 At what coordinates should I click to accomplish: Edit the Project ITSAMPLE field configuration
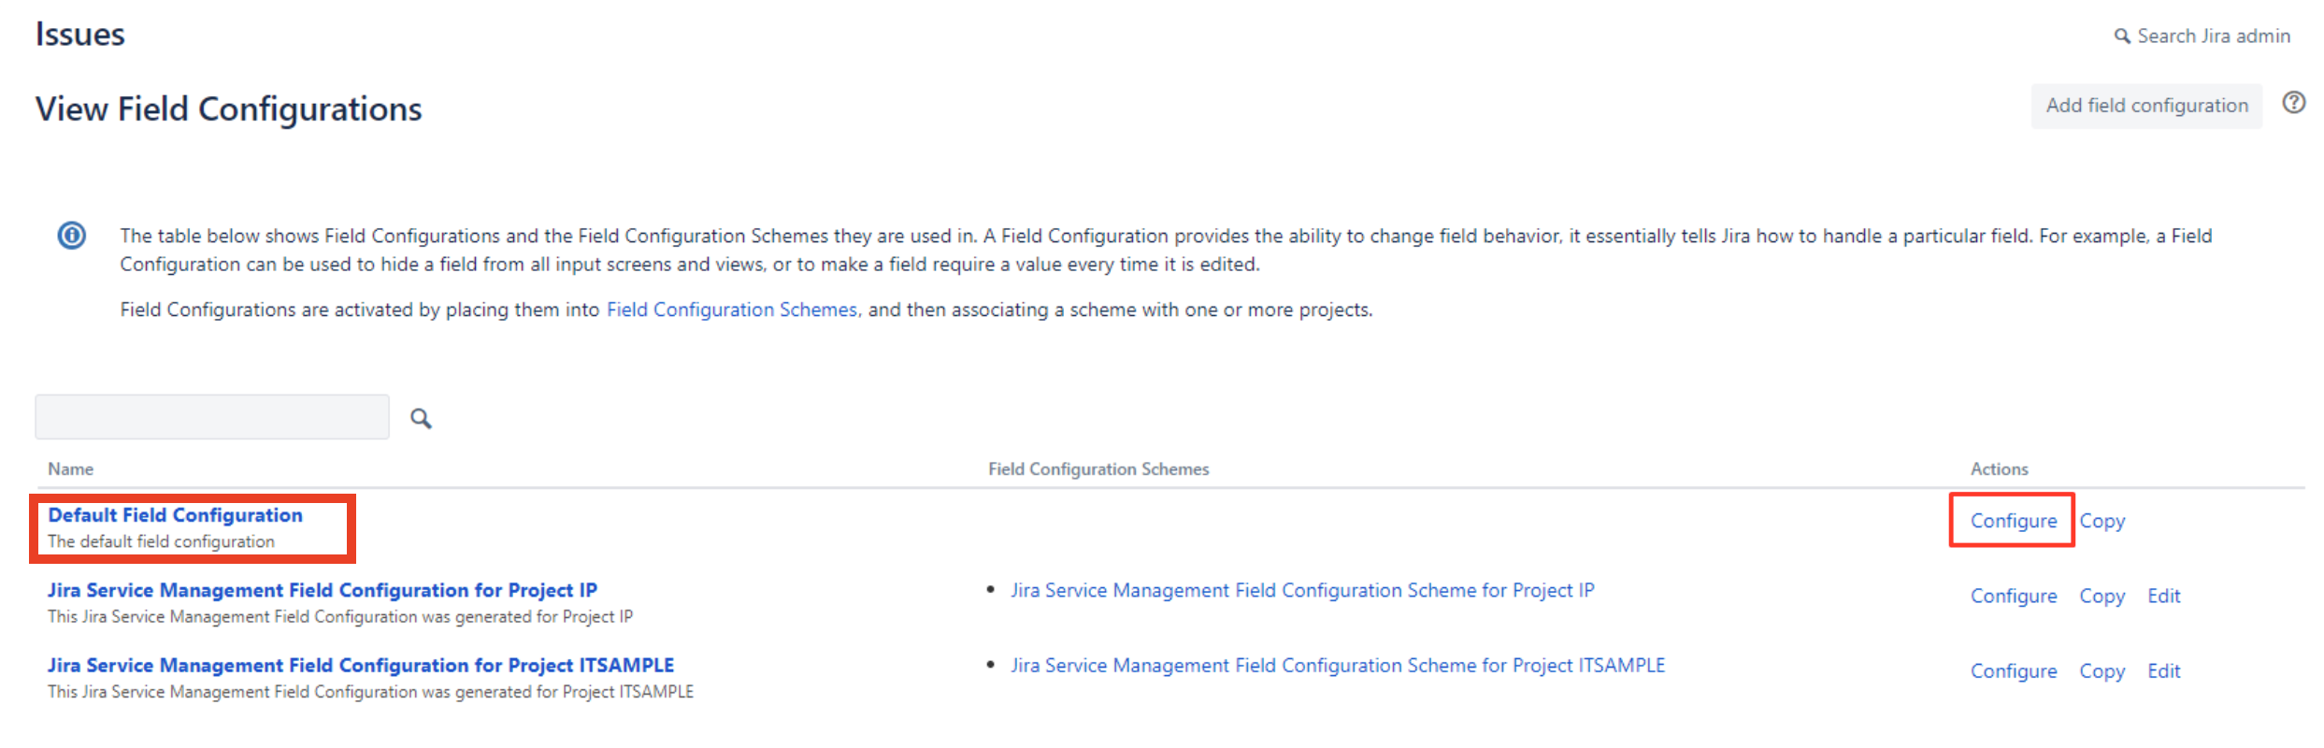[x=2163, y=670]
